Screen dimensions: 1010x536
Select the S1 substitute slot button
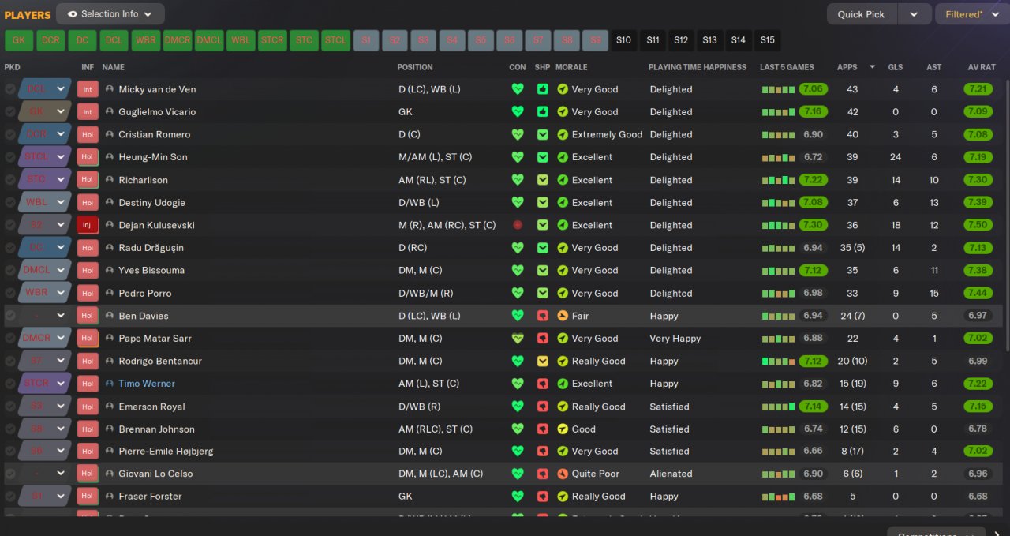click(x=366, y=40)
